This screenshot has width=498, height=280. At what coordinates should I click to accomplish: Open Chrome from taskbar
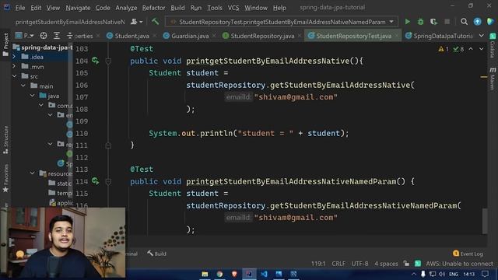click(219, 274)
